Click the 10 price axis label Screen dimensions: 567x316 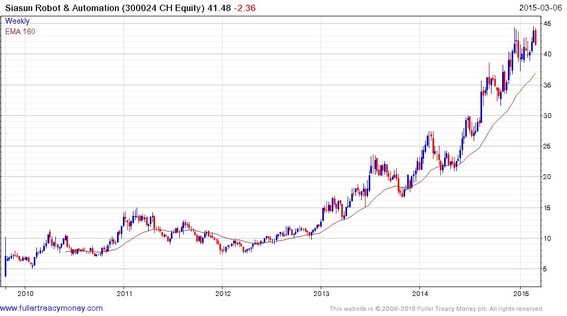click(547, 239)
